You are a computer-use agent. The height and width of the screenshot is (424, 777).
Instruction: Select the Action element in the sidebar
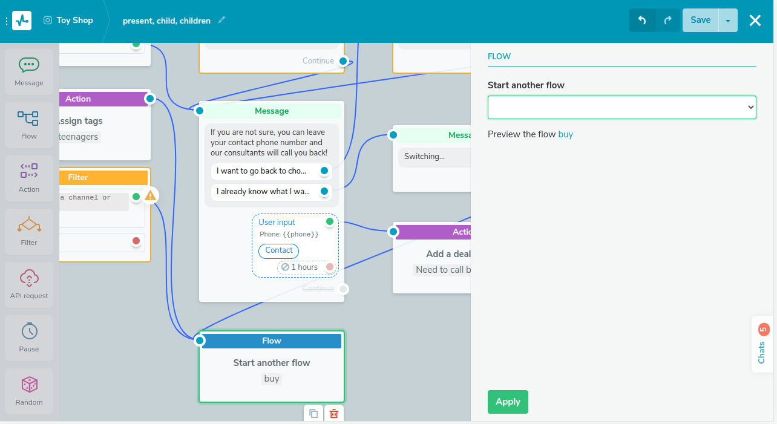tap(29, 178)
